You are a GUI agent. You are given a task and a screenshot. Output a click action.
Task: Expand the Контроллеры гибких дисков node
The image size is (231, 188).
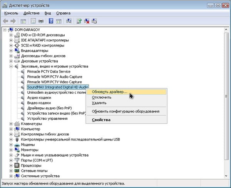[x=11, y=134]
